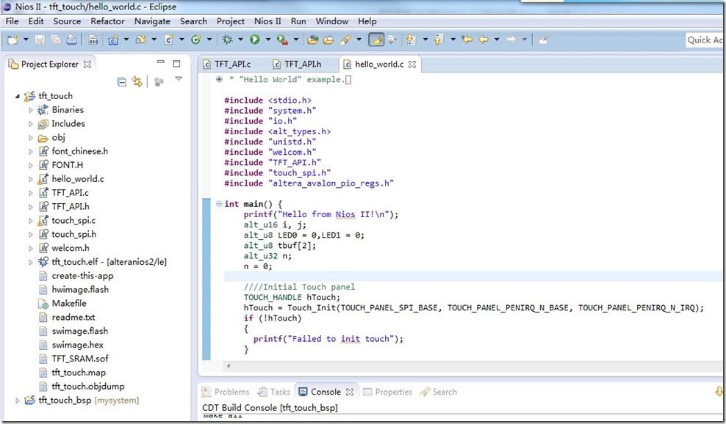This screenshot has height=424, width=726.
Task: Click the Print icon in toolbar
Action: coord(71,40)
